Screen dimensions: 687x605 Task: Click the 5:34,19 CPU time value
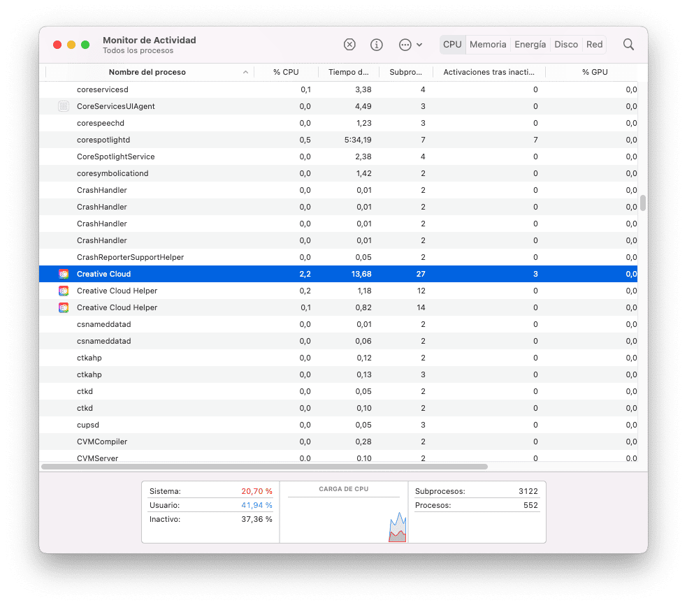(x=358, y=140)
